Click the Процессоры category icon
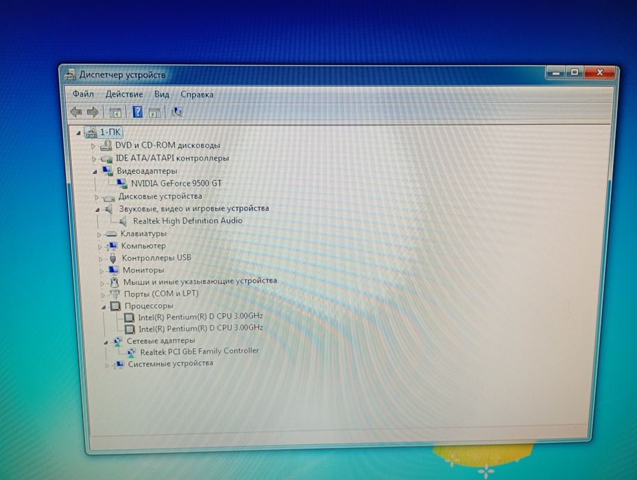Viewport: 637px width, 480px height. 115,306
